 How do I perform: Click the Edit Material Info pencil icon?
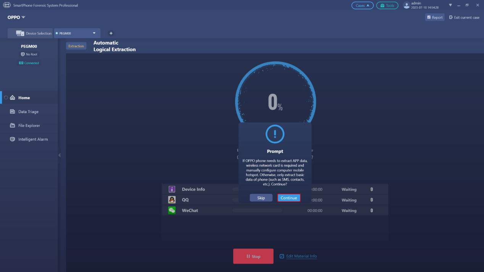[x=282, y=256]
